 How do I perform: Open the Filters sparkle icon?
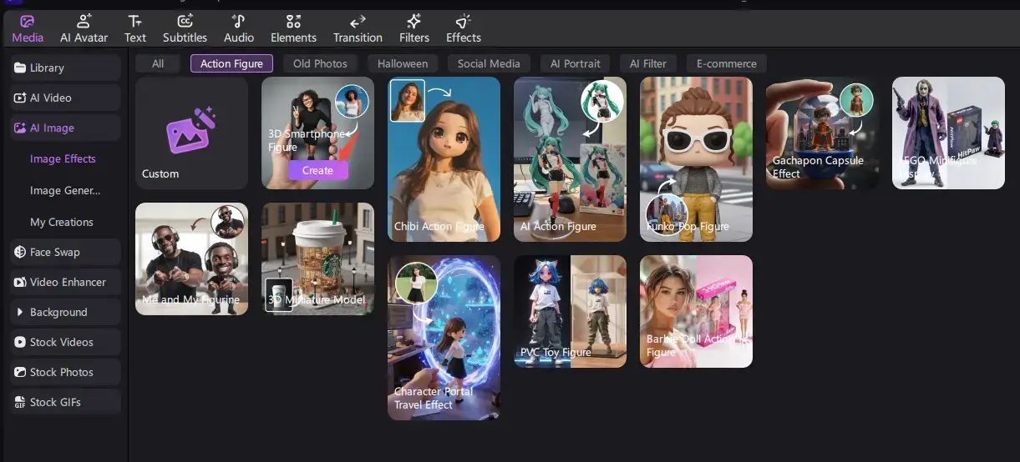pos(414,23)
